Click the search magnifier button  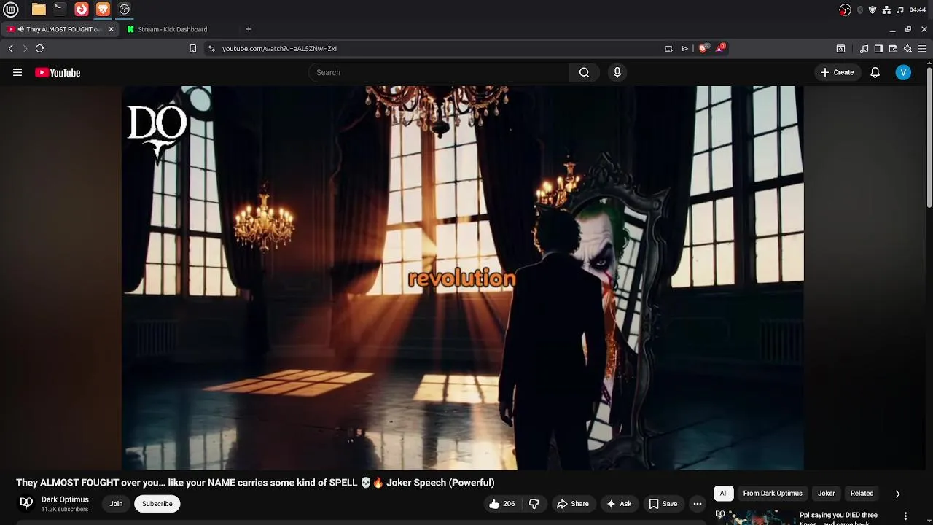[584, 72]
